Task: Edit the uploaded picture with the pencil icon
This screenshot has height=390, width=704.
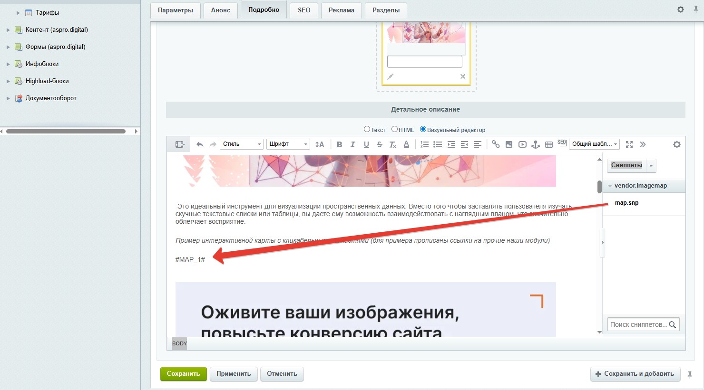Action: click(x=391, y=76)
